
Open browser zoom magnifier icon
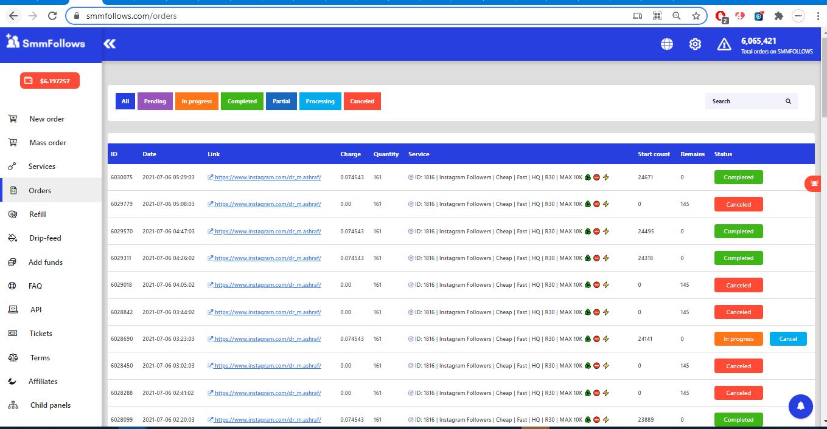(677, 16)
